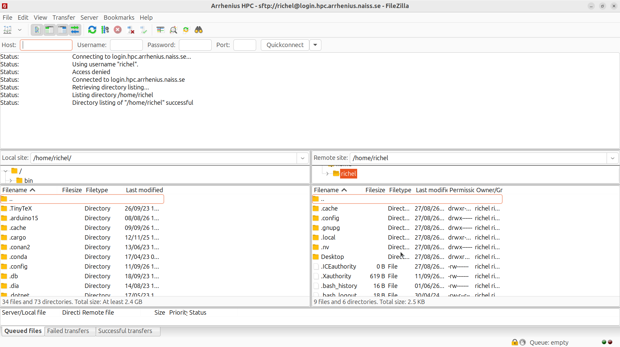
Task: Sort remote list by Owner/Group header
Action: 489,190
